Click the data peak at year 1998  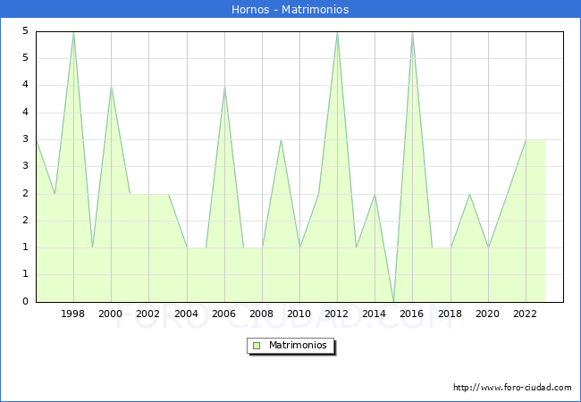(x=73, y=32)
